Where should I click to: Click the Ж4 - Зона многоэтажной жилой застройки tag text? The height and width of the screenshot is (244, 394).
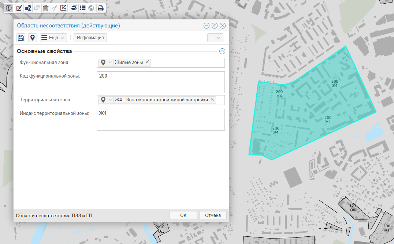pyautogui.click(x=161, y=100)
